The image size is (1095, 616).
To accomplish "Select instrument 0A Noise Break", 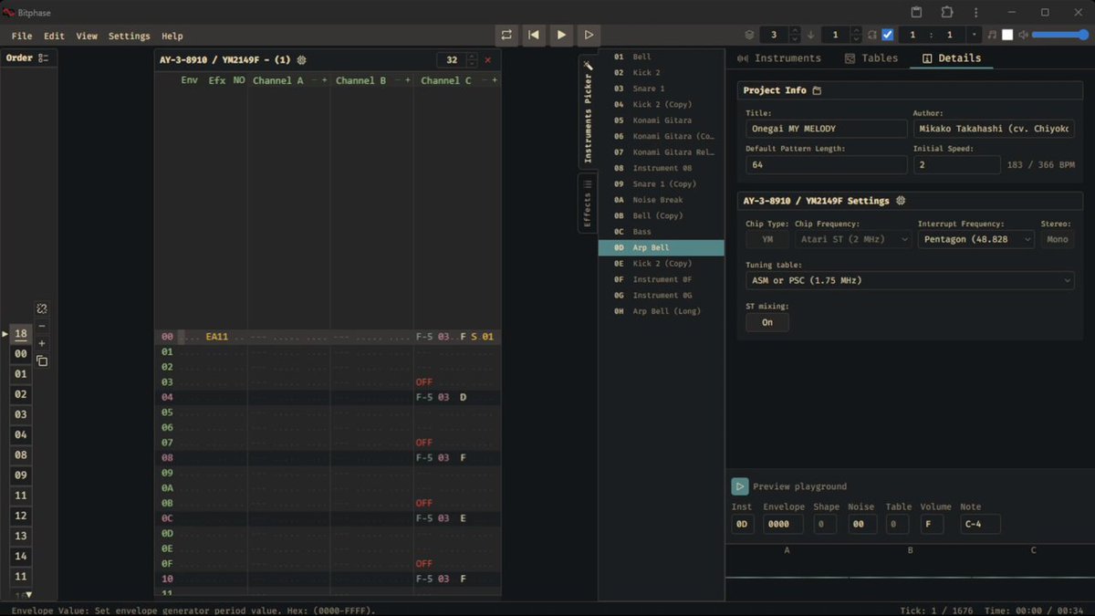I will click(x=662, y=200).
